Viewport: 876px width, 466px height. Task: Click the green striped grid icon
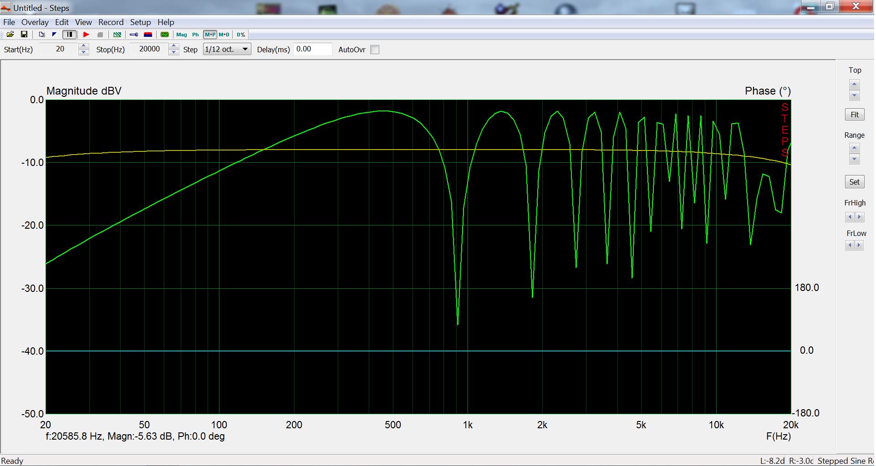117,35
